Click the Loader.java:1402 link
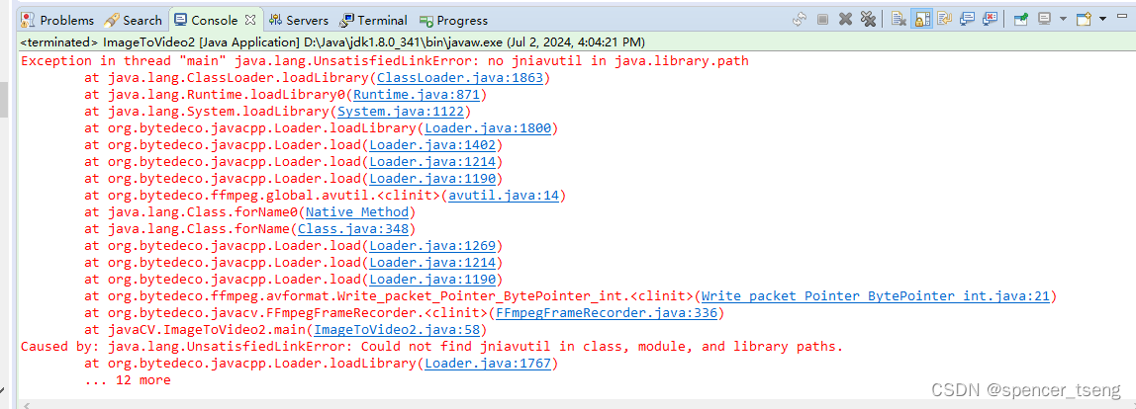 (432, 145)
